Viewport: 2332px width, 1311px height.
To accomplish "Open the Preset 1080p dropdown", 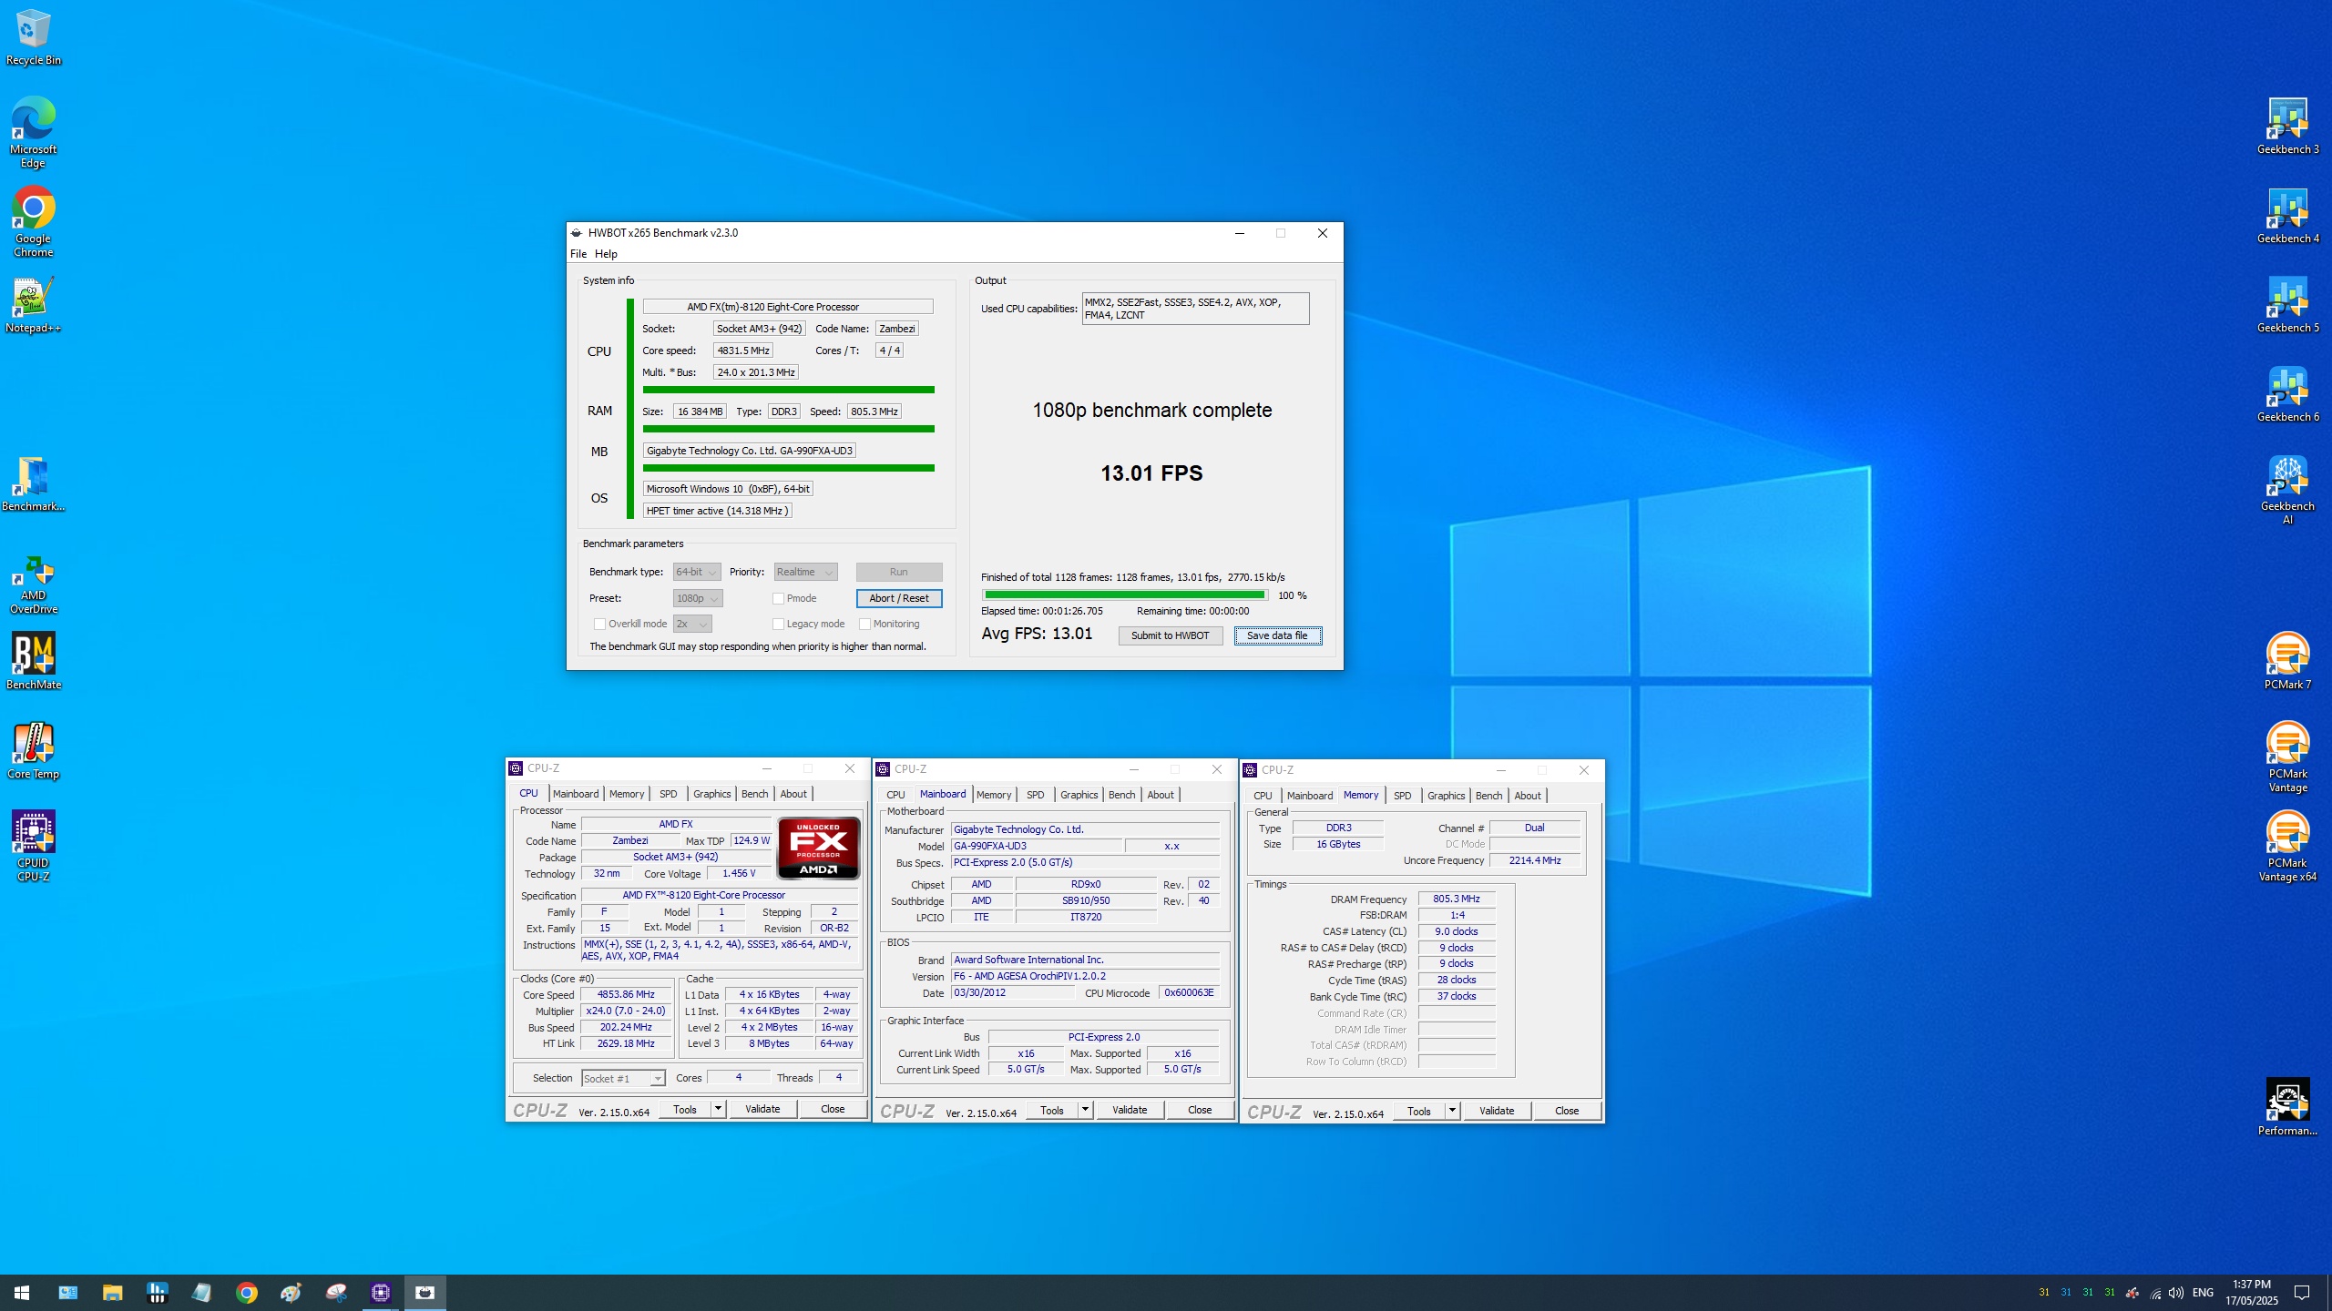I will (x=698, y=598).
